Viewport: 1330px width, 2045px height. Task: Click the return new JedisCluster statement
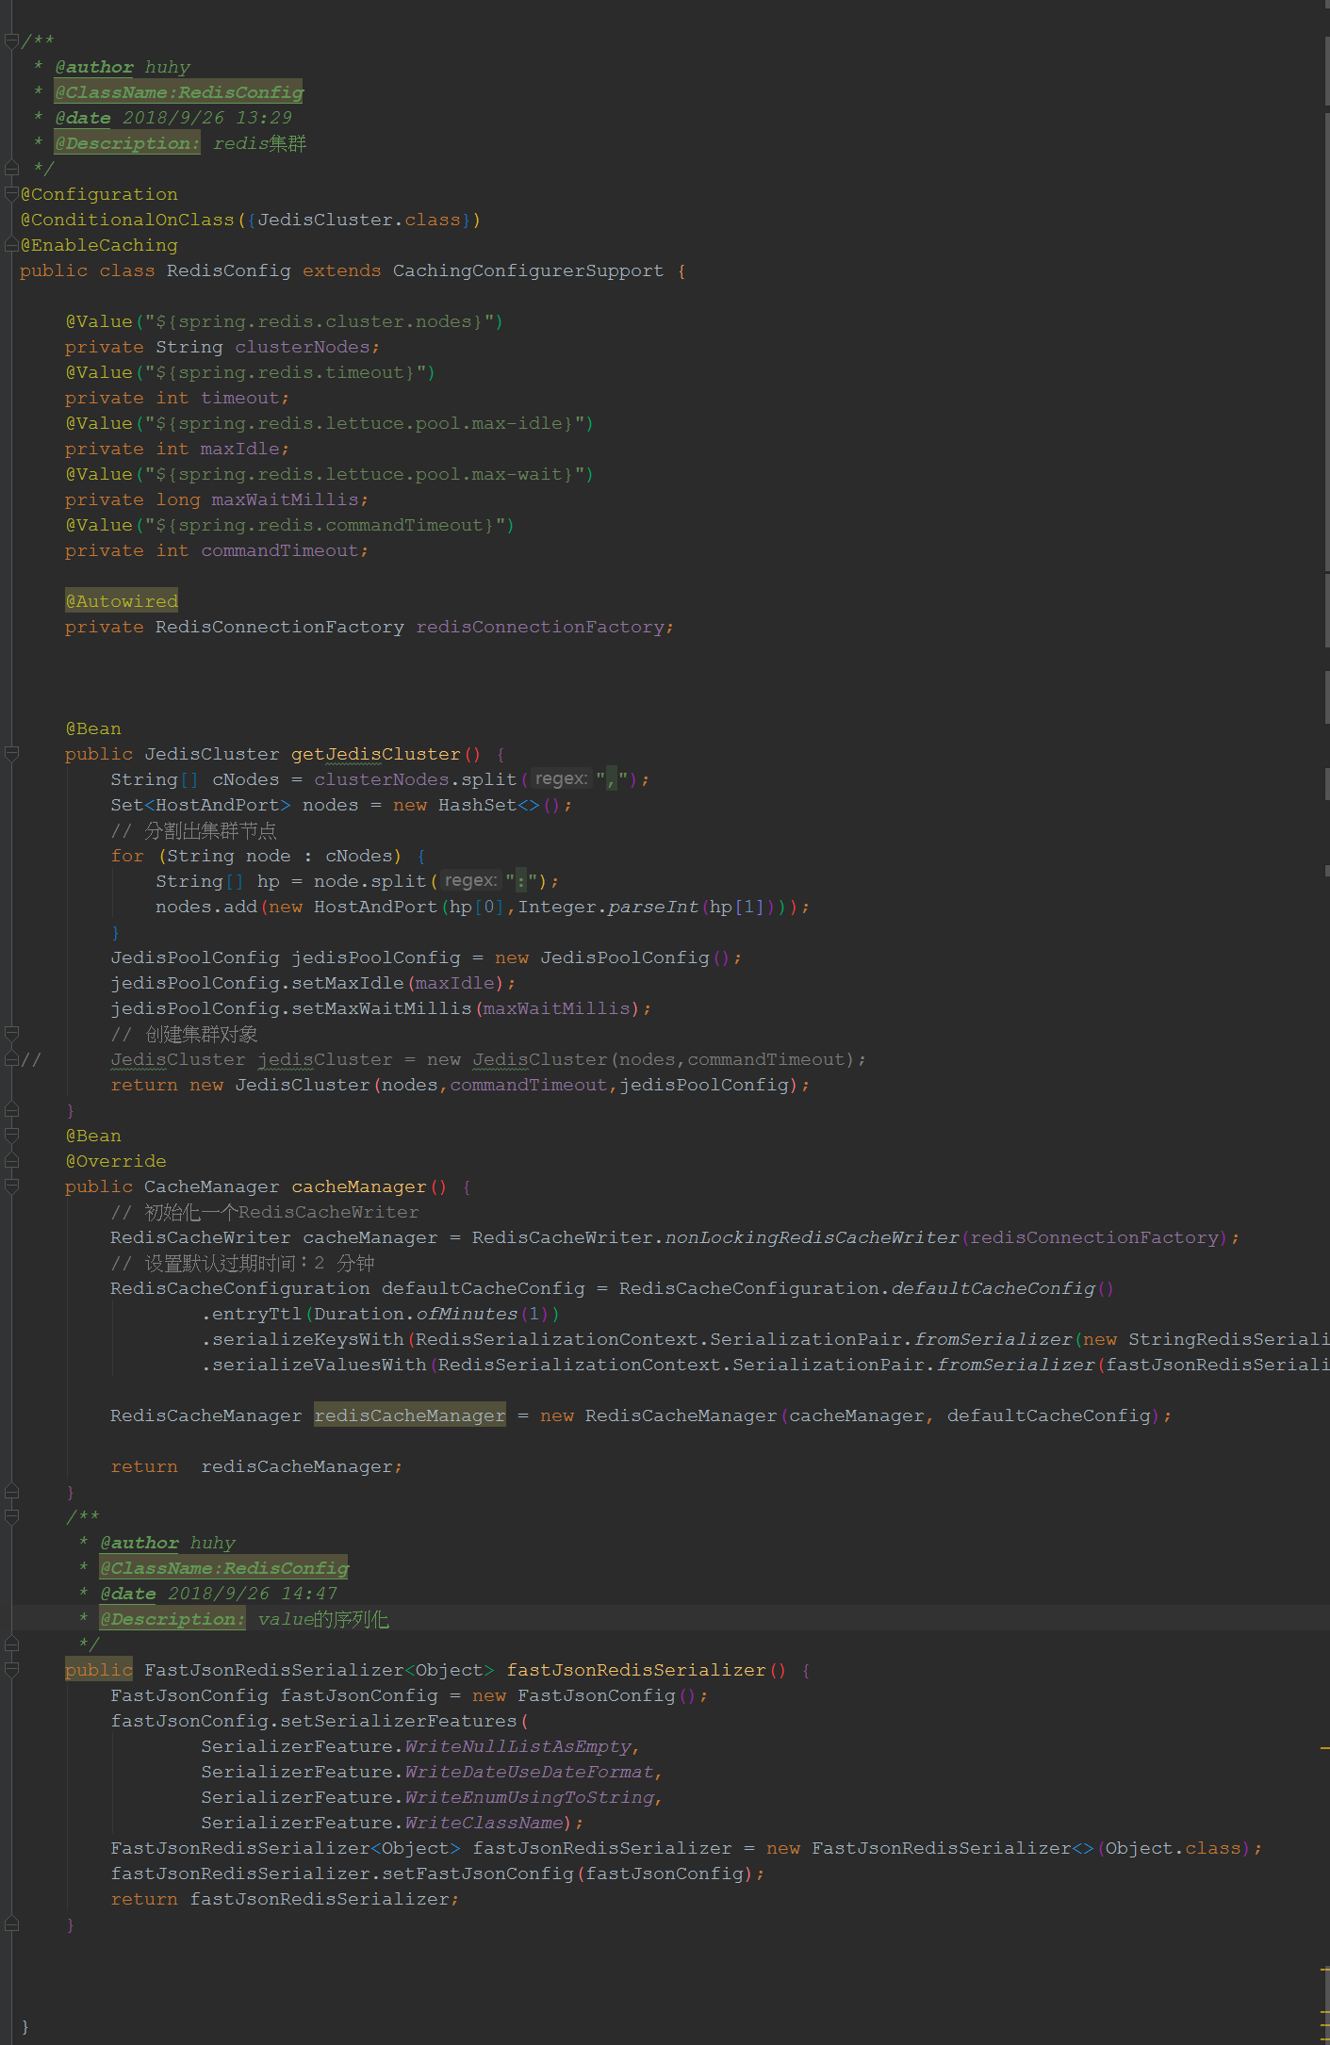pos(460,1085)
